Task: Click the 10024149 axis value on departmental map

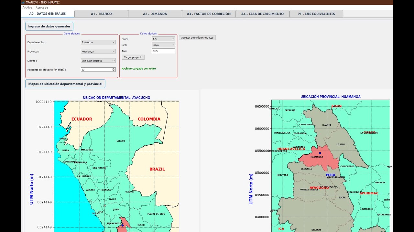Action: tap(44, 102)
